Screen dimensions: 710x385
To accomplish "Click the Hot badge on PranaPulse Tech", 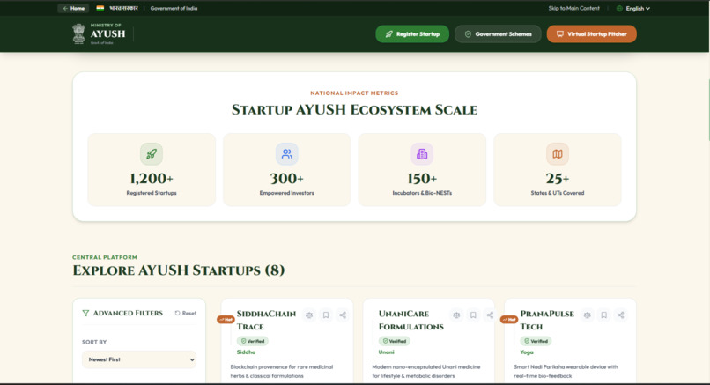I will (x=509, y=319).
